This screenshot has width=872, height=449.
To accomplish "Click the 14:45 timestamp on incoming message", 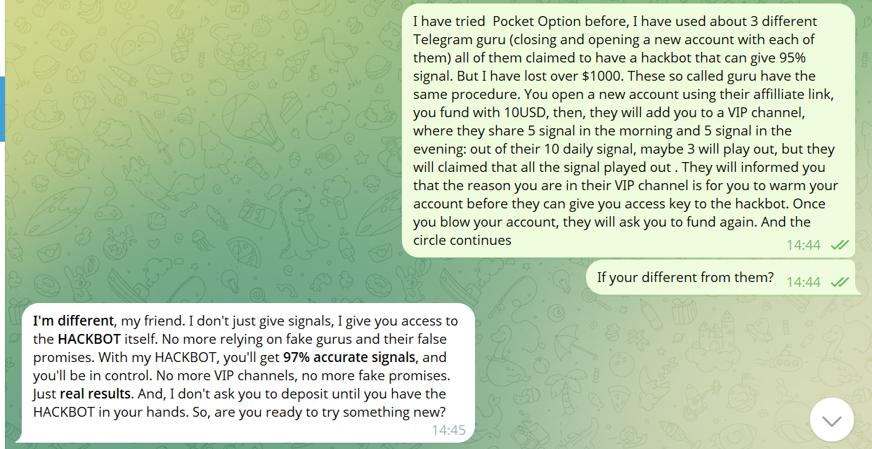I will (448, 430).
